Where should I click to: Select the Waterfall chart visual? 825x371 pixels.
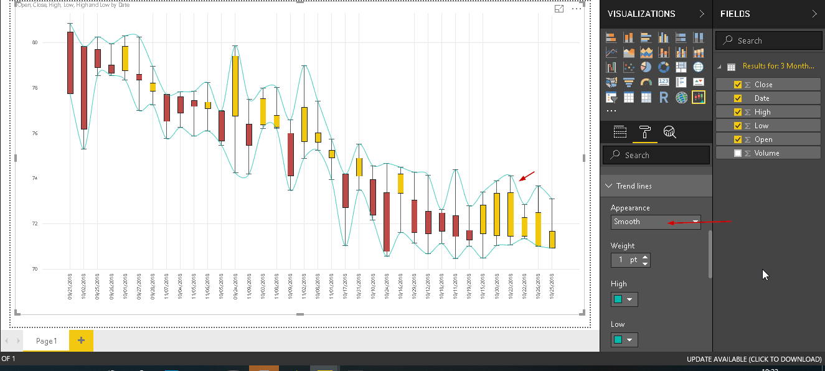click(611, 67)
